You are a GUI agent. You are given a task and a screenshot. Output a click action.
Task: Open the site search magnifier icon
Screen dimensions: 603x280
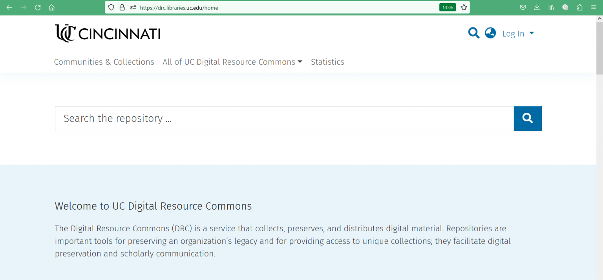pos(473,33)
